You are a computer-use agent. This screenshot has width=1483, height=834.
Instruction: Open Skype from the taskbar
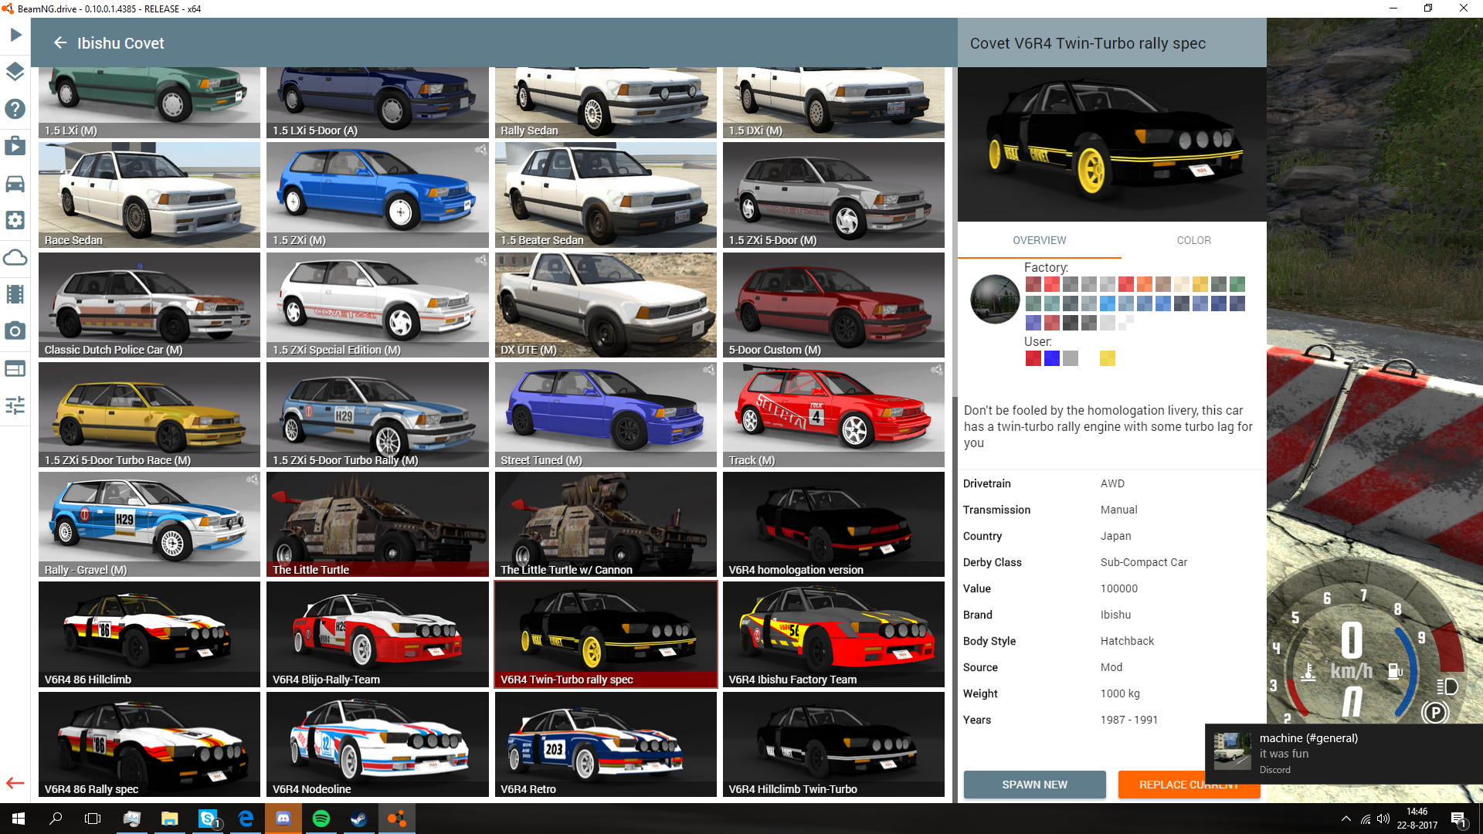[x=208, y=819]
